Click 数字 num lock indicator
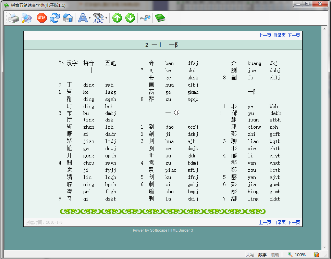The height and width of the screenshot is (259, 331). pos(262,255)
